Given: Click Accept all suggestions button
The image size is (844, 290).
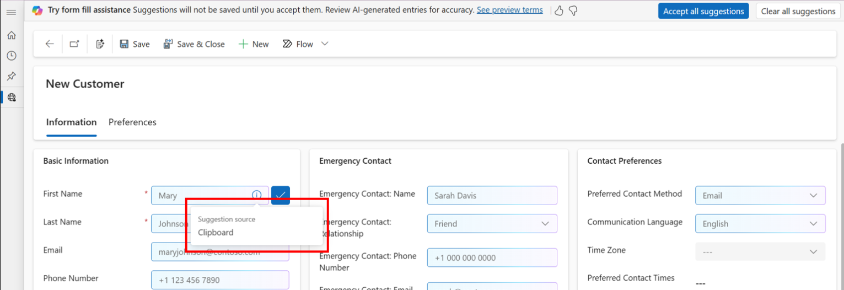Looking at the screenshot, I should coord(703,11).
